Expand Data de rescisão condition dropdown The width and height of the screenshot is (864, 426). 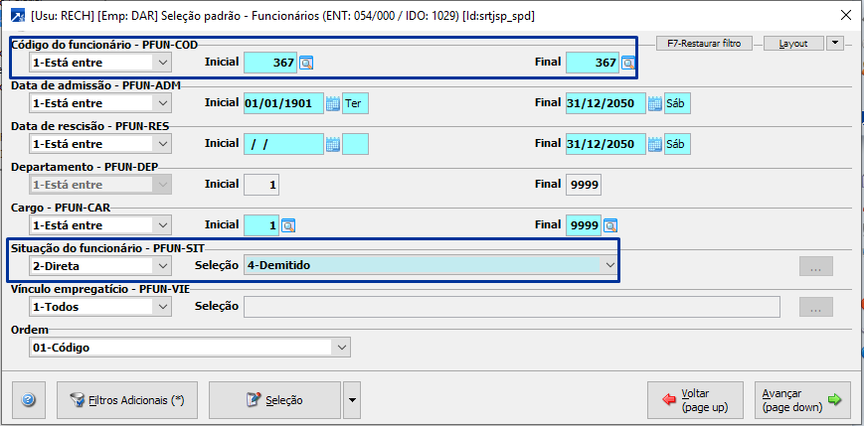(x=162, y=144)
